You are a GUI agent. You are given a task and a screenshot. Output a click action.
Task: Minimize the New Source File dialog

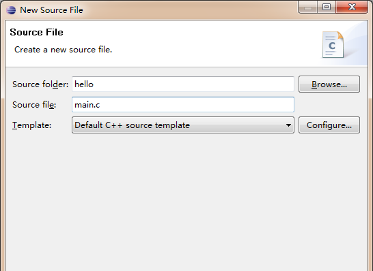click(308, 7)
